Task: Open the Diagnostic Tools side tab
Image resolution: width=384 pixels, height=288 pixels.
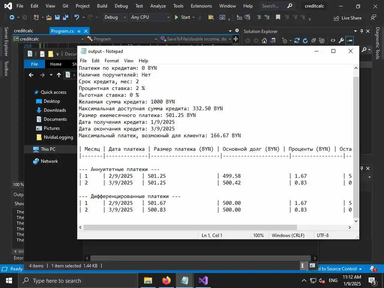Action: pos(377,43)
